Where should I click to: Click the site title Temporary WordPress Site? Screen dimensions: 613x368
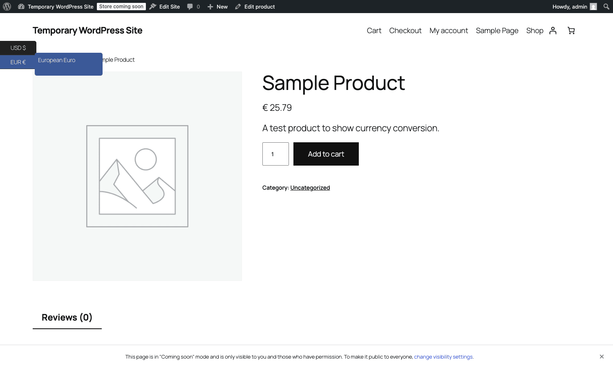pyautogui.click(x=87, y=31)
